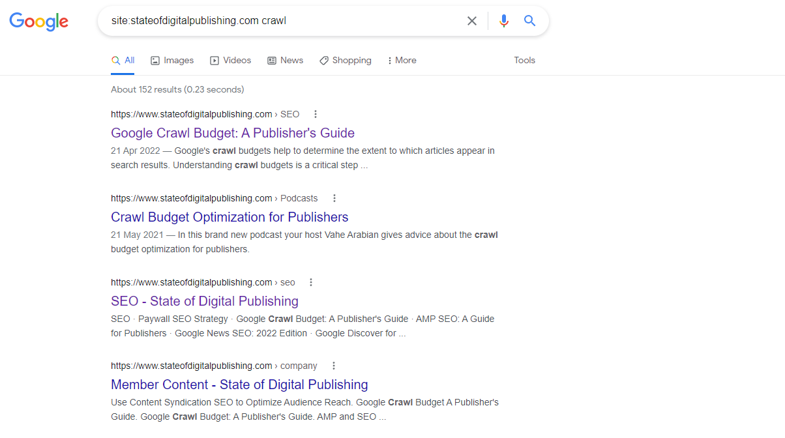
Task: Click the snippet about Content Syndication SEO
Action: [x=304, y=409]
